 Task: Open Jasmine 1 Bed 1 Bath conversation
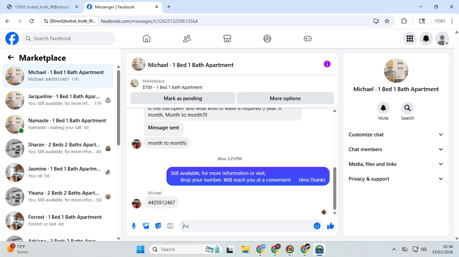click(x=58, y=173)
